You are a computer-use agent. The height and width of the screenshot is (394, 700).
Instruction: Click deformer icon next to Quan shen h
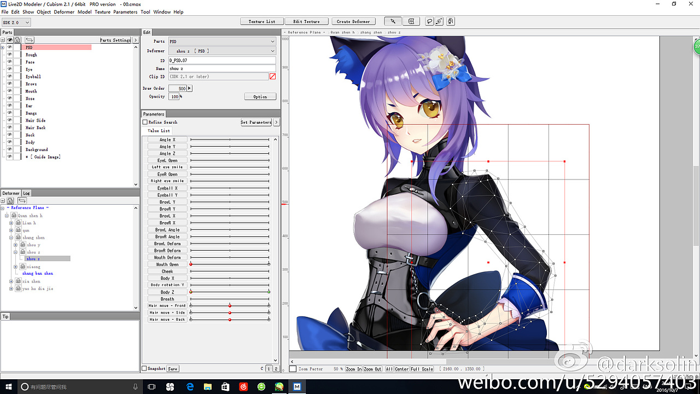pos(14,216)
